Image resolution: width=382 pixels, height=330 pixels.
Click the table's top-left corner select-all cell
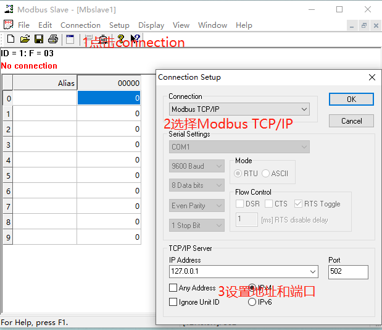pos(8,83)
